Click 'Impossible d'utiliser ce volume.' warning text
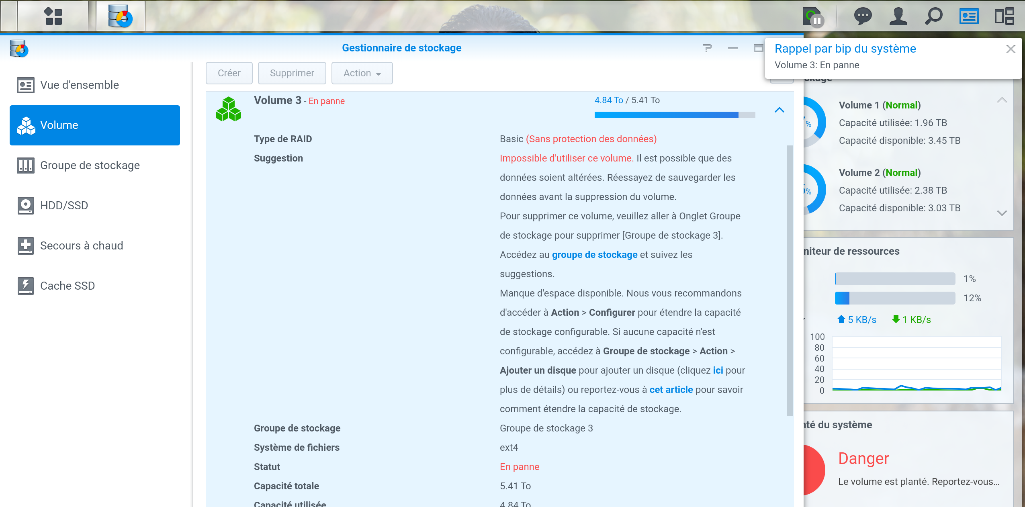Screen dimensions: 1025x507 pyautogui.click(x=567, y=158)
